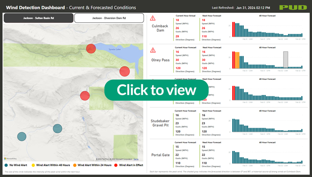Screen dimensions: 312x177
Task: Click the Spada Lake map label
Action: click(115, 49)
